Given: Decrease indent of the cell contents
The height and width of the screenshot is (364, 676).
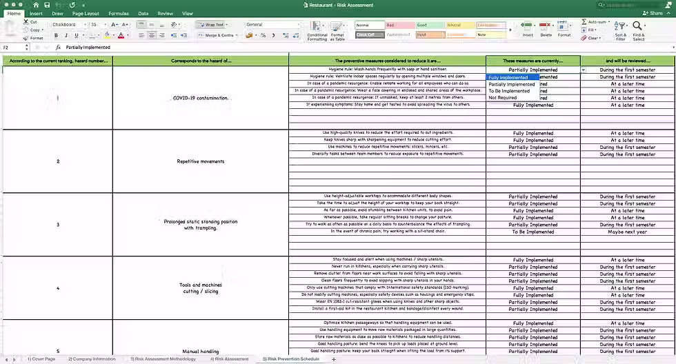Looking at the screenshot, I should tap(174, 35).
